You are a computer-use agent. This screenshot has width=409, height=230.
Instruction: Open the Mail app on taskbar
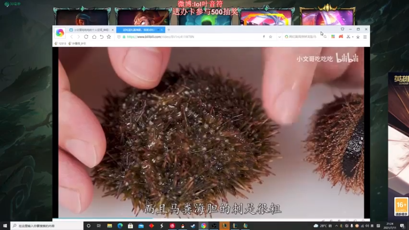(141, 226)
